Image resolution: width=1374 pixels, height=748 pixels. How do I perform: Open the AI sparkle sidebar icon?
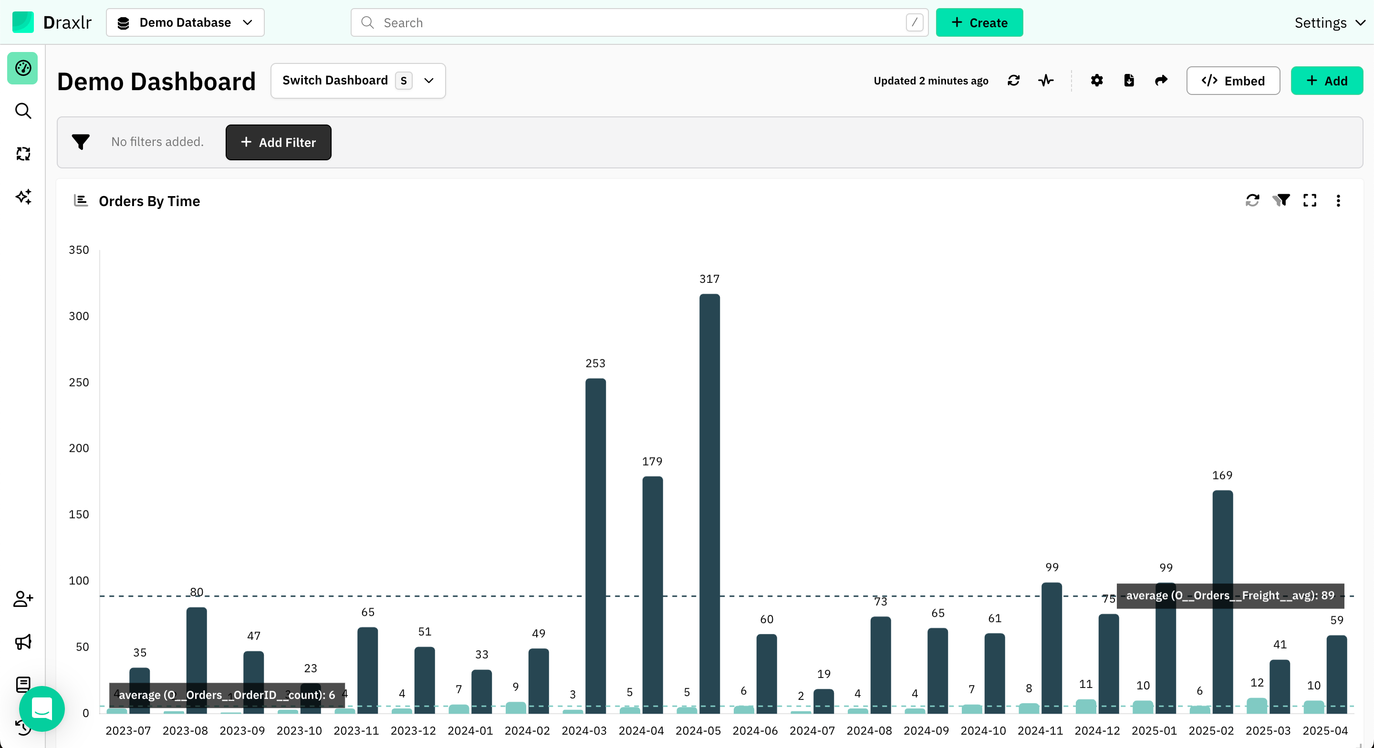coord(23,197)
